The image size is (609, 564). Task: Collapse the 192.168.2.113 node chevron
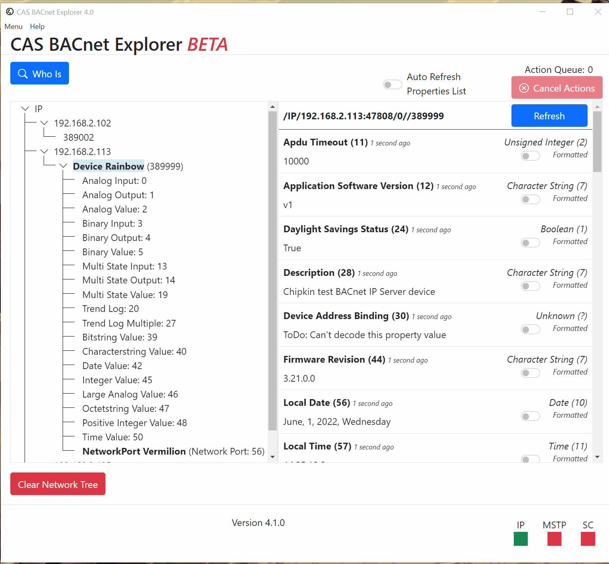tap(44, 151)
